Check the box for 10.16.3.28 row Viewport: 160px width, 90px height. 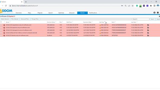(x=1, y=33)
